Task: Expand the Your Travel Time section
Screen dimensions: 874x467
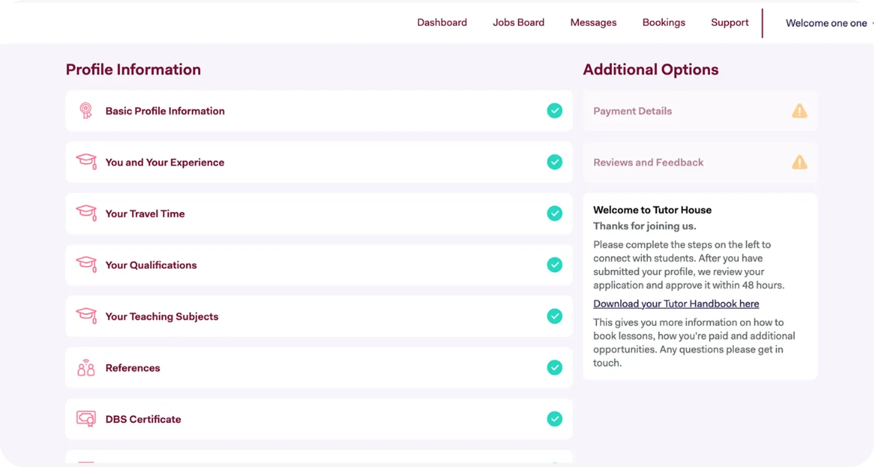Action: 145,213
